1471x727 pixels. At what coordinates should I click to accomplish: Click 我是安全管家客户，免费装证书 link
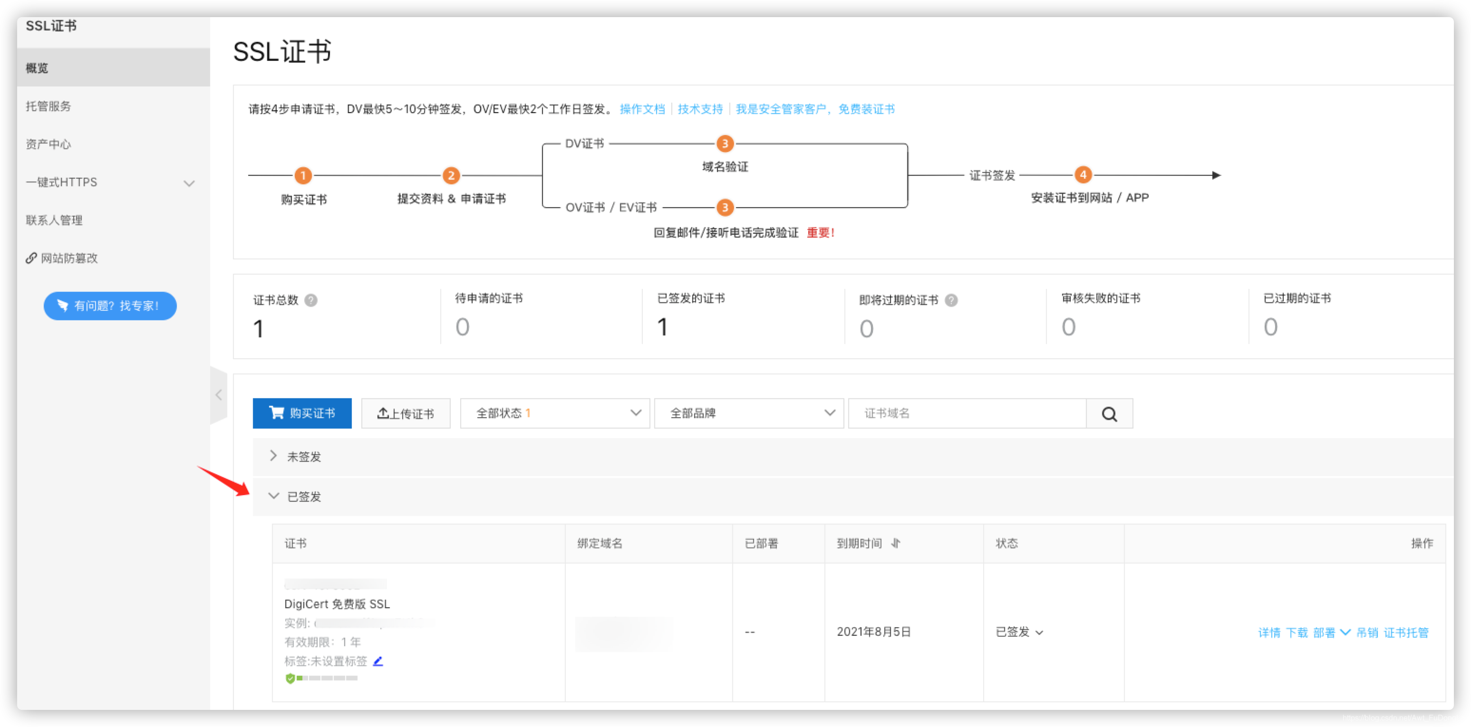pos(815,109)
